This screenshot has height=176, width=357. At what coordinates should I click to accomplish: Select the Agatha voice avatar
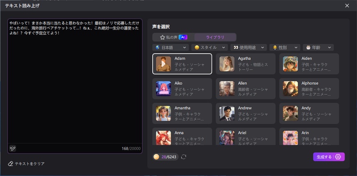(227, 64)
